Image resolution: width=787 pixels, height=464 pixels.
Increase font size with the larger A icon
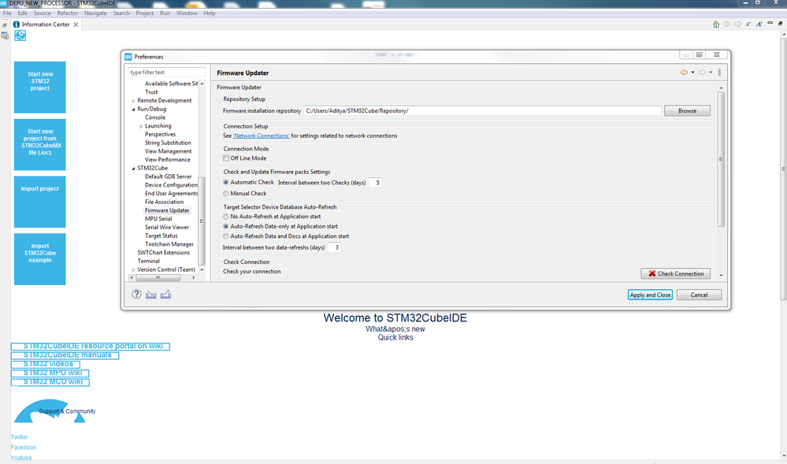(759, 24)
